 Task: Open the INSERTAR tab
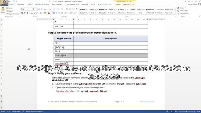click(20, 4)
